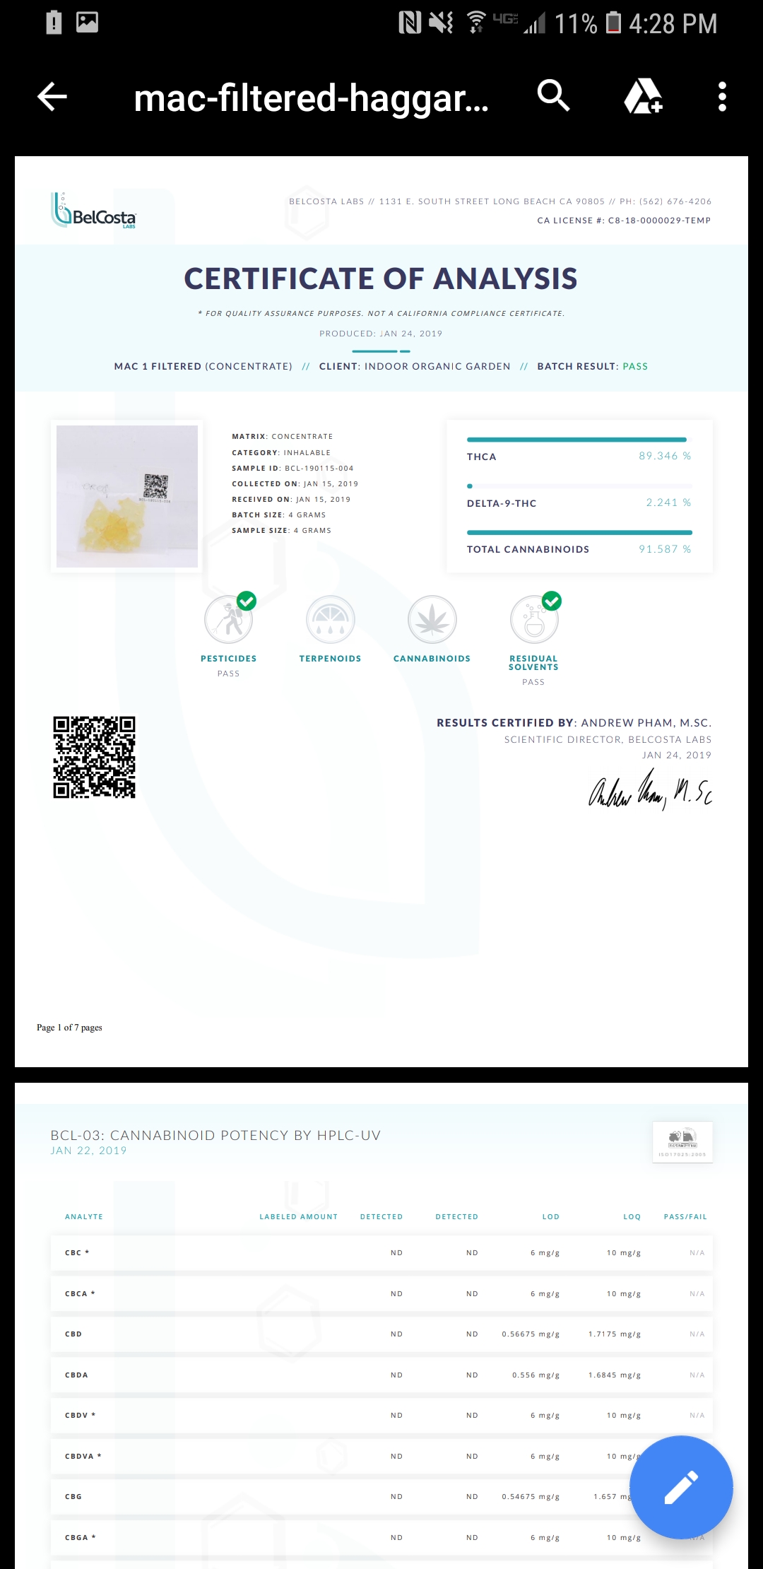The width and height of the screenshot is (763, 1569).
Task: Tap the Cannabinoids leaf icon
Action: point(432,619)
